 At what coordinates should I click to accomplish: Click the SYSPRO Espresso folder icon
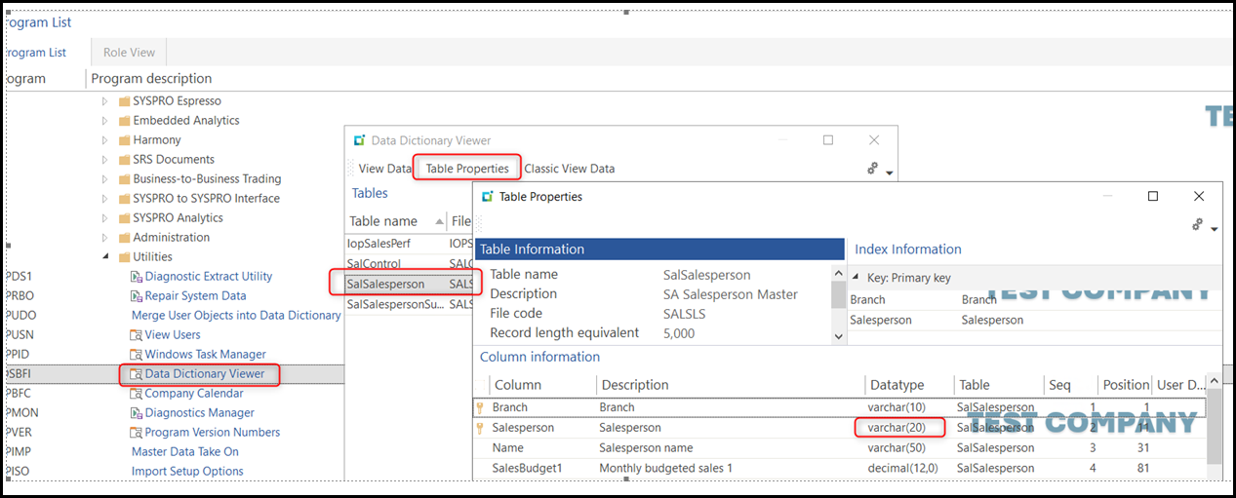pos(124,101)
